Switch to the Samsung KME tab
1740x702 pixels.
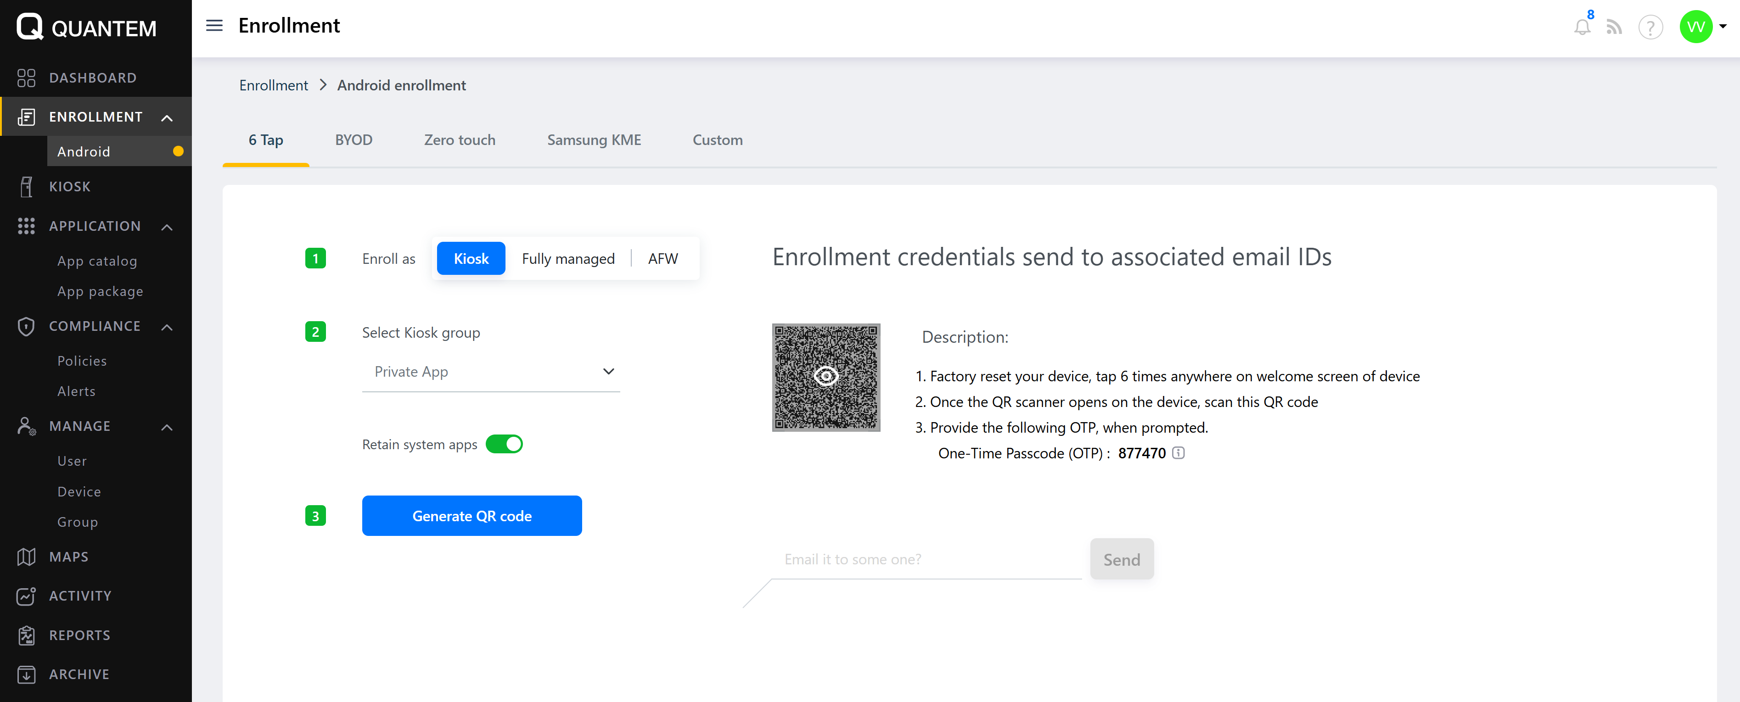(x=594, y=140)
